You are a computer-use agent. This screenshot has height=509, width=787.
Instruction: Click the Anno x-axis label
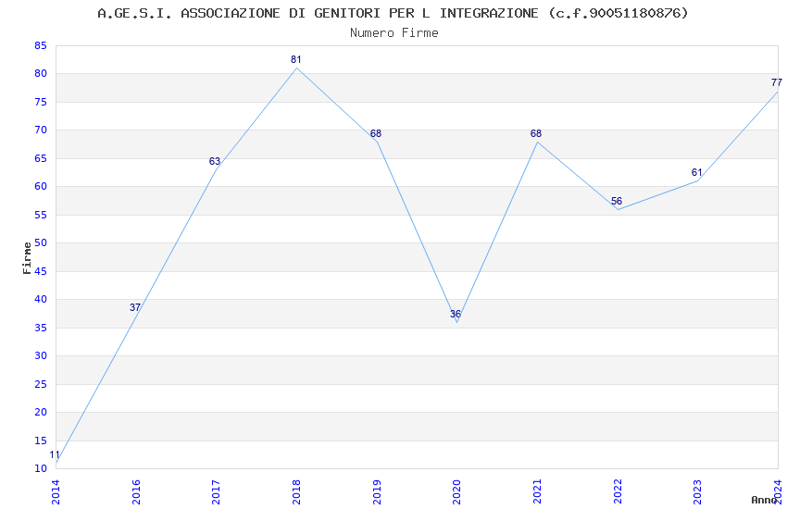(x=764, y=500)
